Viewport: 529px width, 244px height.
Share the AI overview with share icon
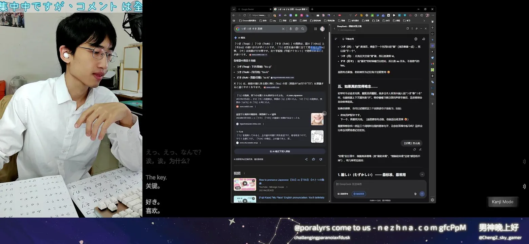[306, 159]
